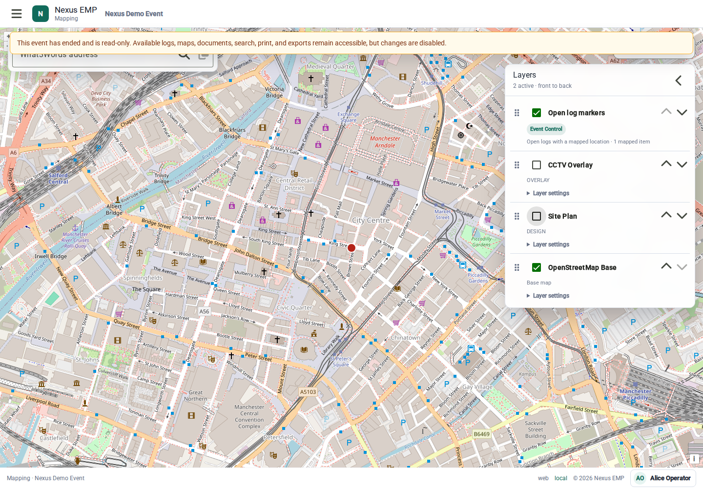
Task: Click the OpenStreetMap Base label
Action: pyautogui.click(x=582, y=267)
